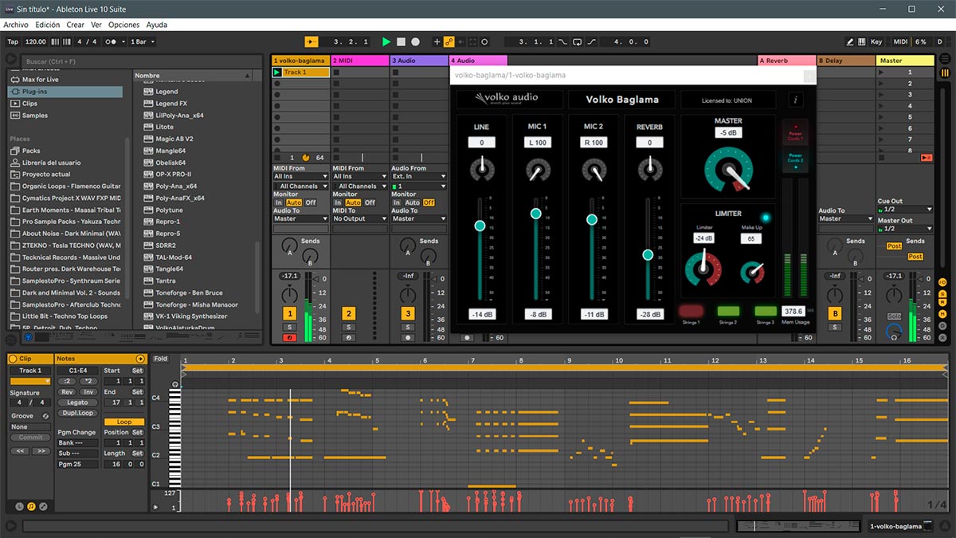The width and height of the screenshot is (956, 538).
Task: Click the Dupl.Loop button
Action: pyautogui.click(x=77, y=413)
